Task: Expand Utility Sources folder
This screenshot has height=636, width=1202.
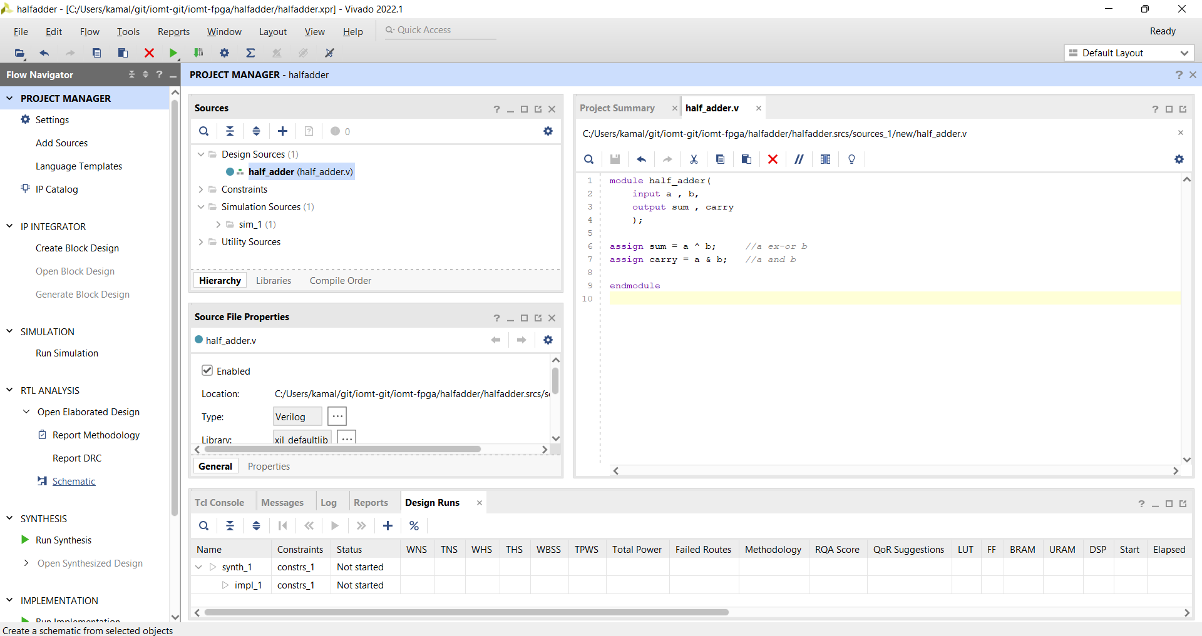Action: [x=201, y=242]
